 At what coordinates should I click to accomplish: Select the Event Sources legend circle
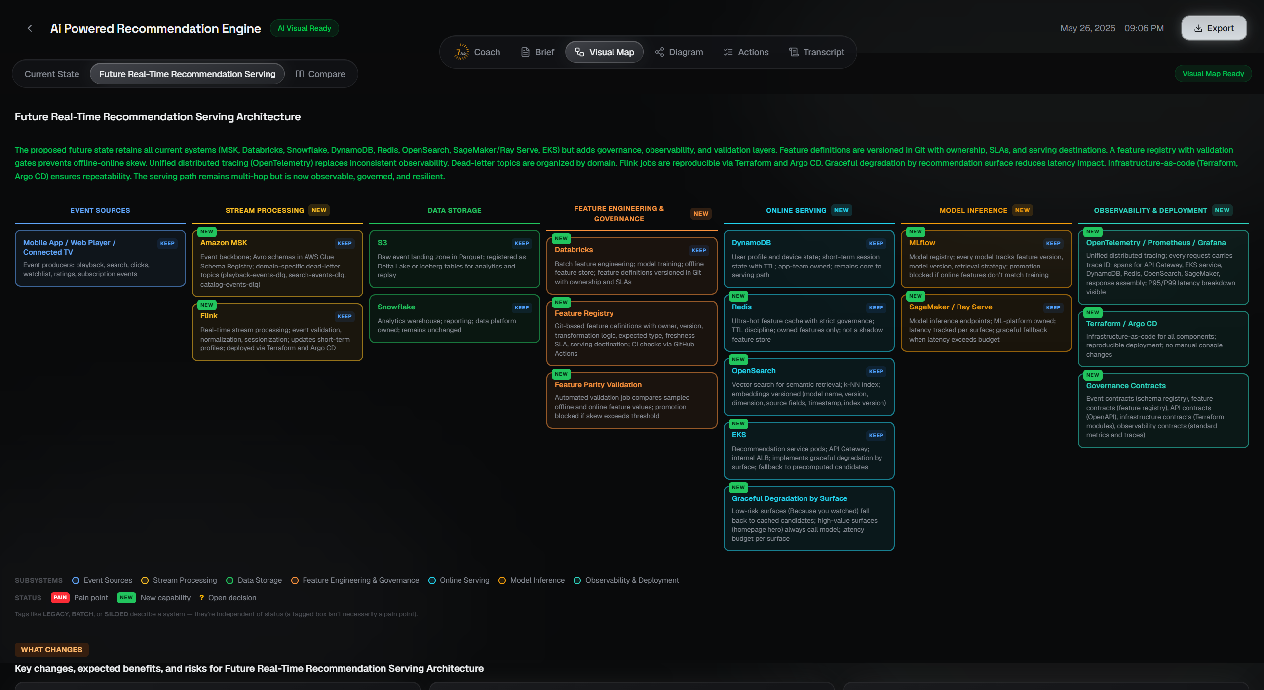(x=76, y=581)
